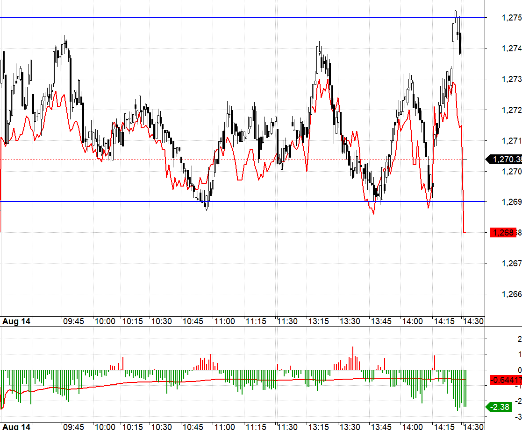
Task: Select the green -2.38 histogram value tag
Action: tap(500, 407)
